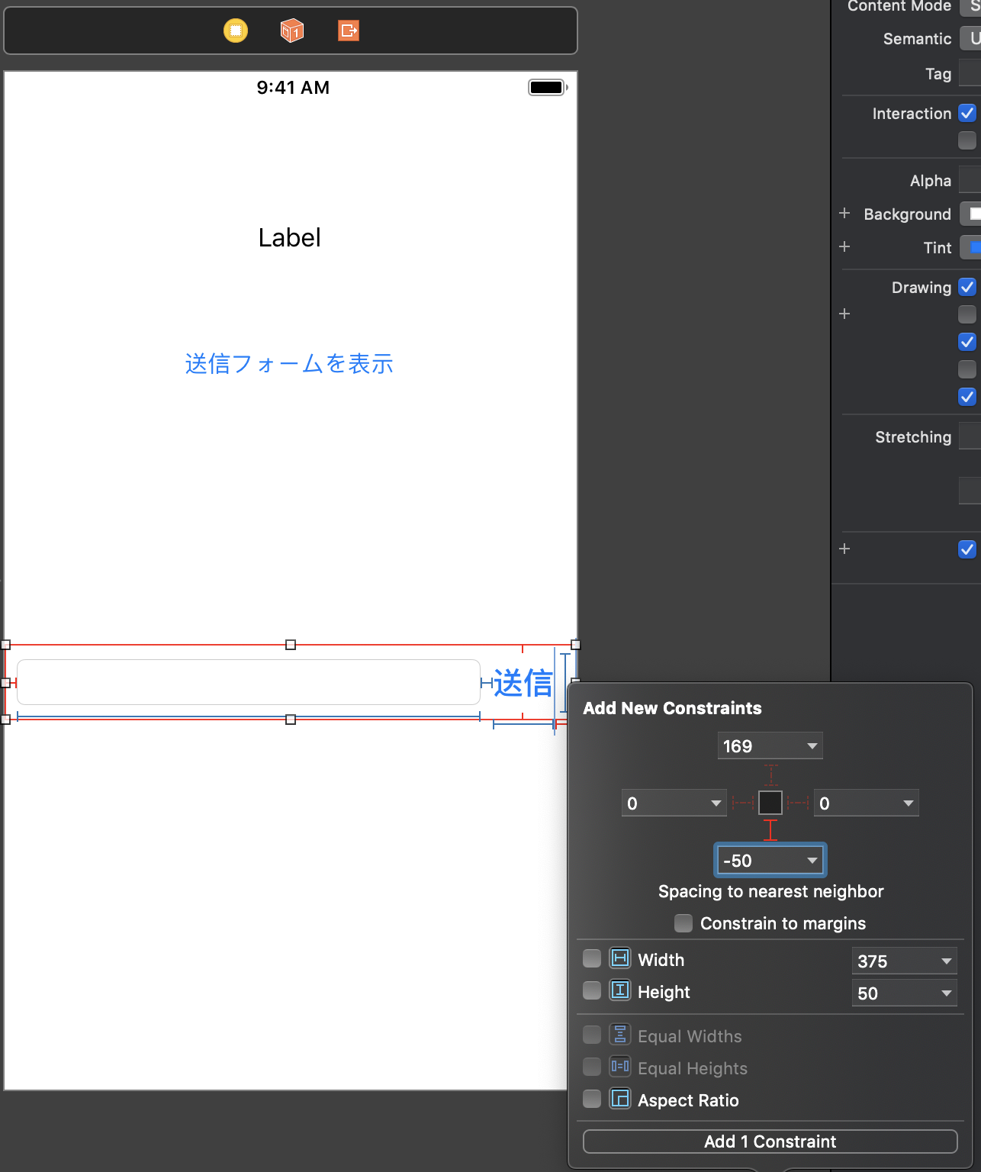This screenshot has height=1172, width=981.
Task: Click the First Responder cube icon
Action: [291, 31]
